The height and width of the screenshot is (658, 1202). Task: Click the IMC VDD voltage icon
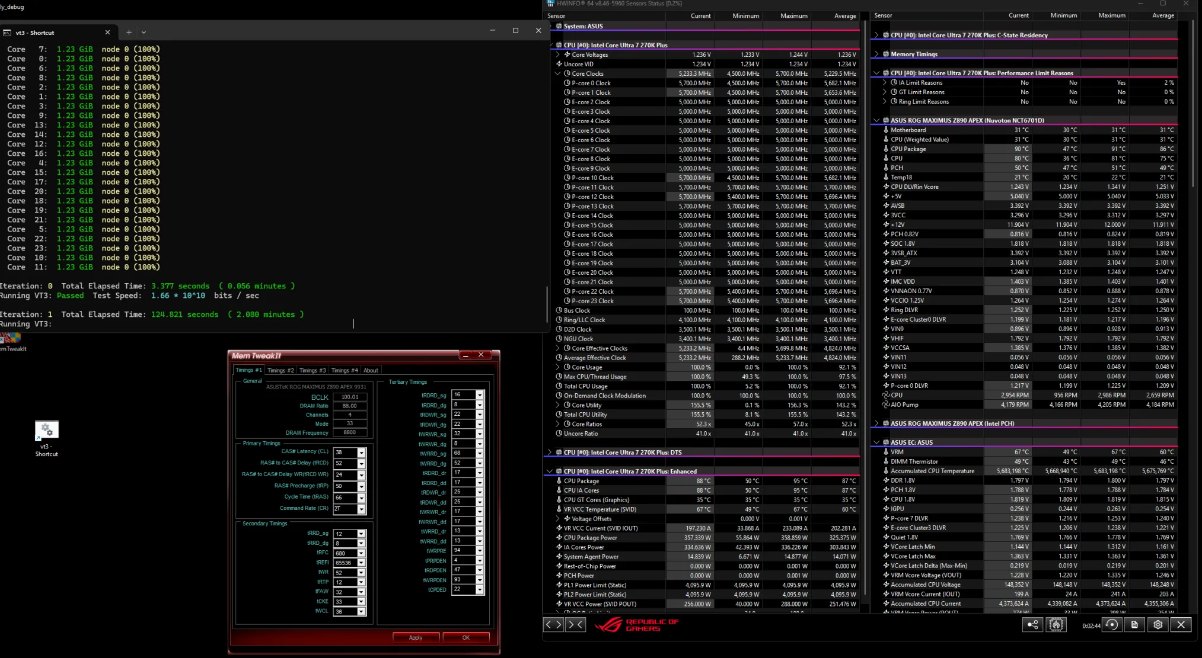tap(886, 281)
